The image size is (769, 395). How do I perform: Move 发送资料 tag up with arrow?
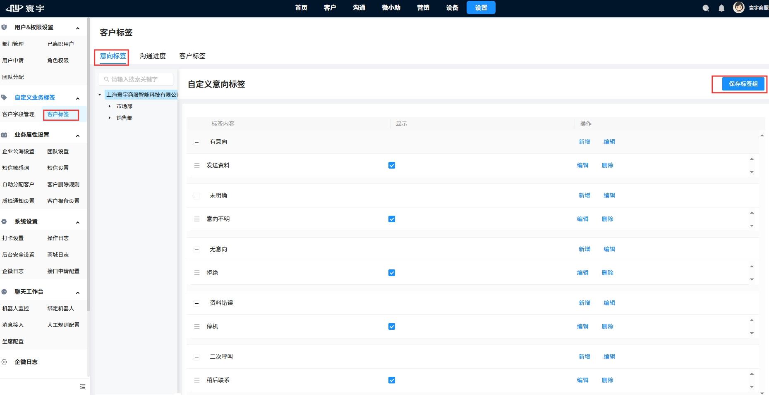(752, 159)
